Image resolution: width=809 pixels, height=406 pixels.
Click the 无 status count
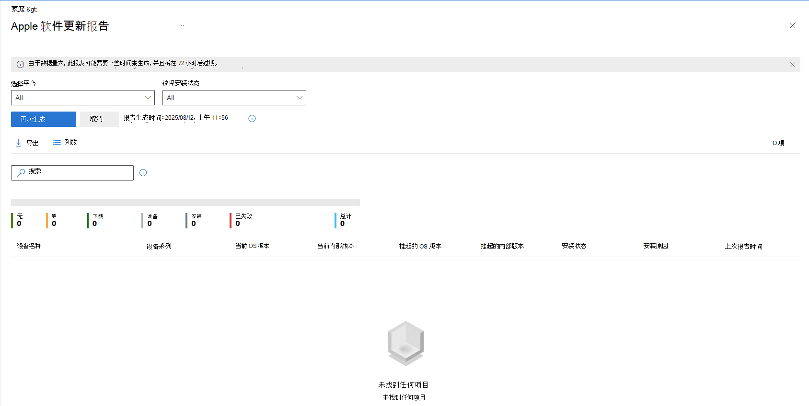(x=18, y=220)
